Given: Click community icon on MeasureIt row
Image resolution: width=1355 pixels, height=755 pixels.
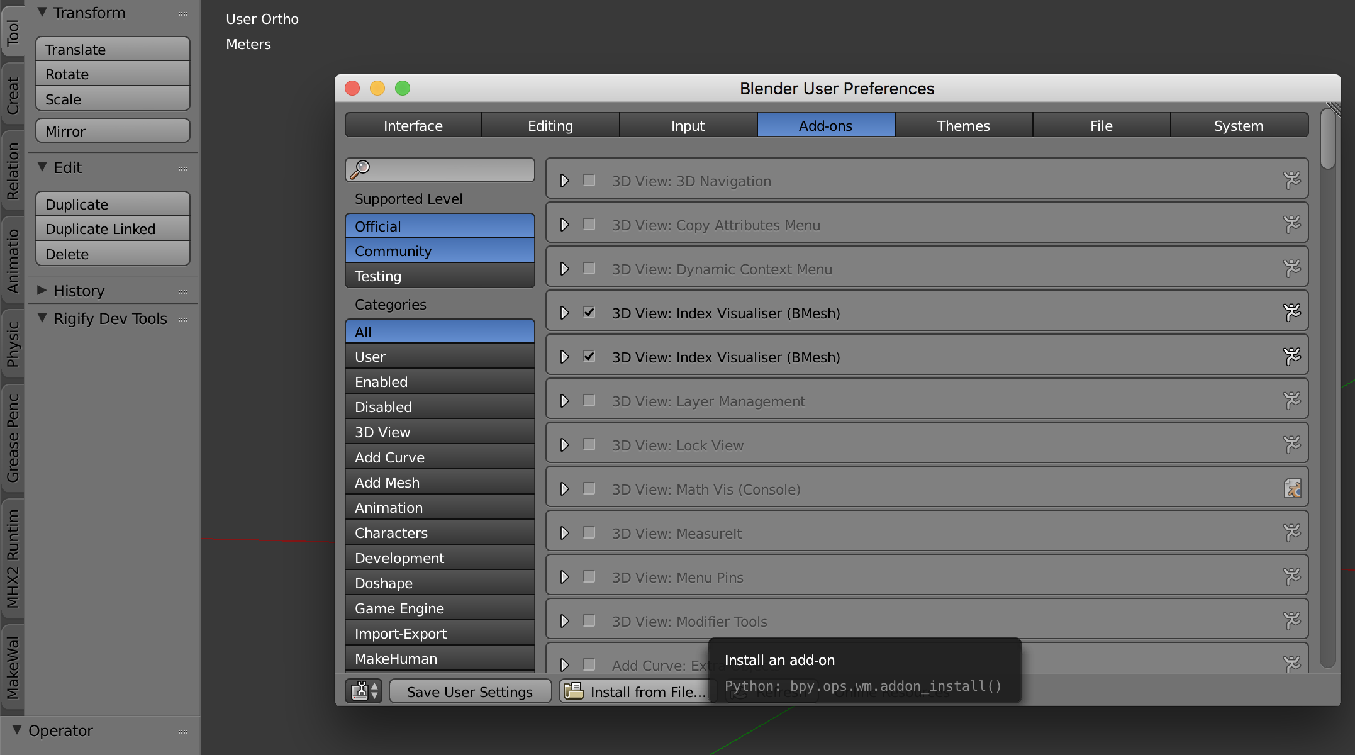Looking at the screenshot, I should tap(1291, 533).
